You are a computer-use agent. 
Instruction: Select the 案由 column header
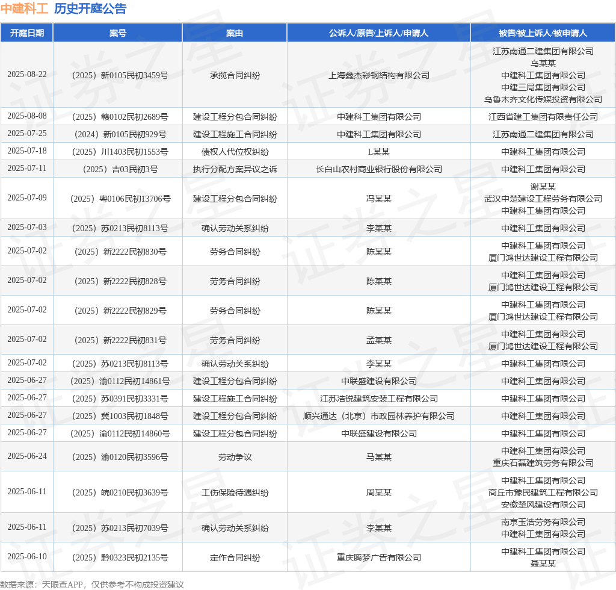(x=235, y=33)
